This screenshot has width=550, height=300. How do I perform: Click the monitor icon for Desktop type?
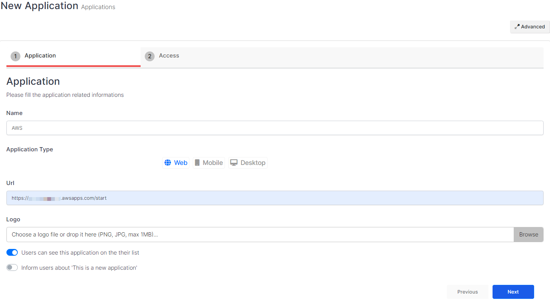234,163
